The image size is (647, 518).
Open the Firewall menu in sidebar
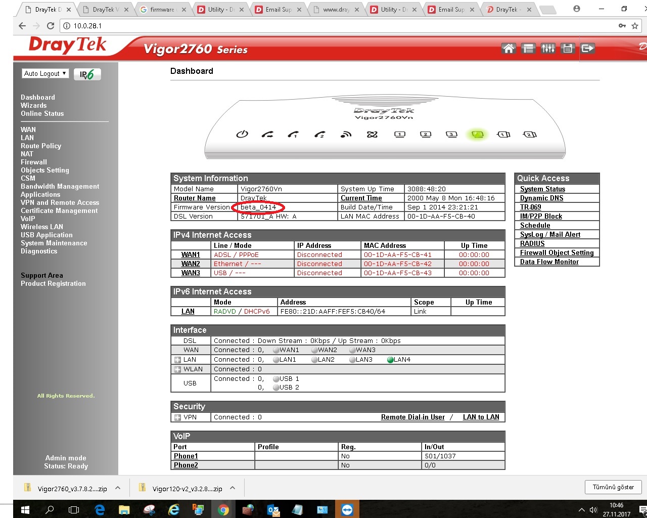(34, 162)
